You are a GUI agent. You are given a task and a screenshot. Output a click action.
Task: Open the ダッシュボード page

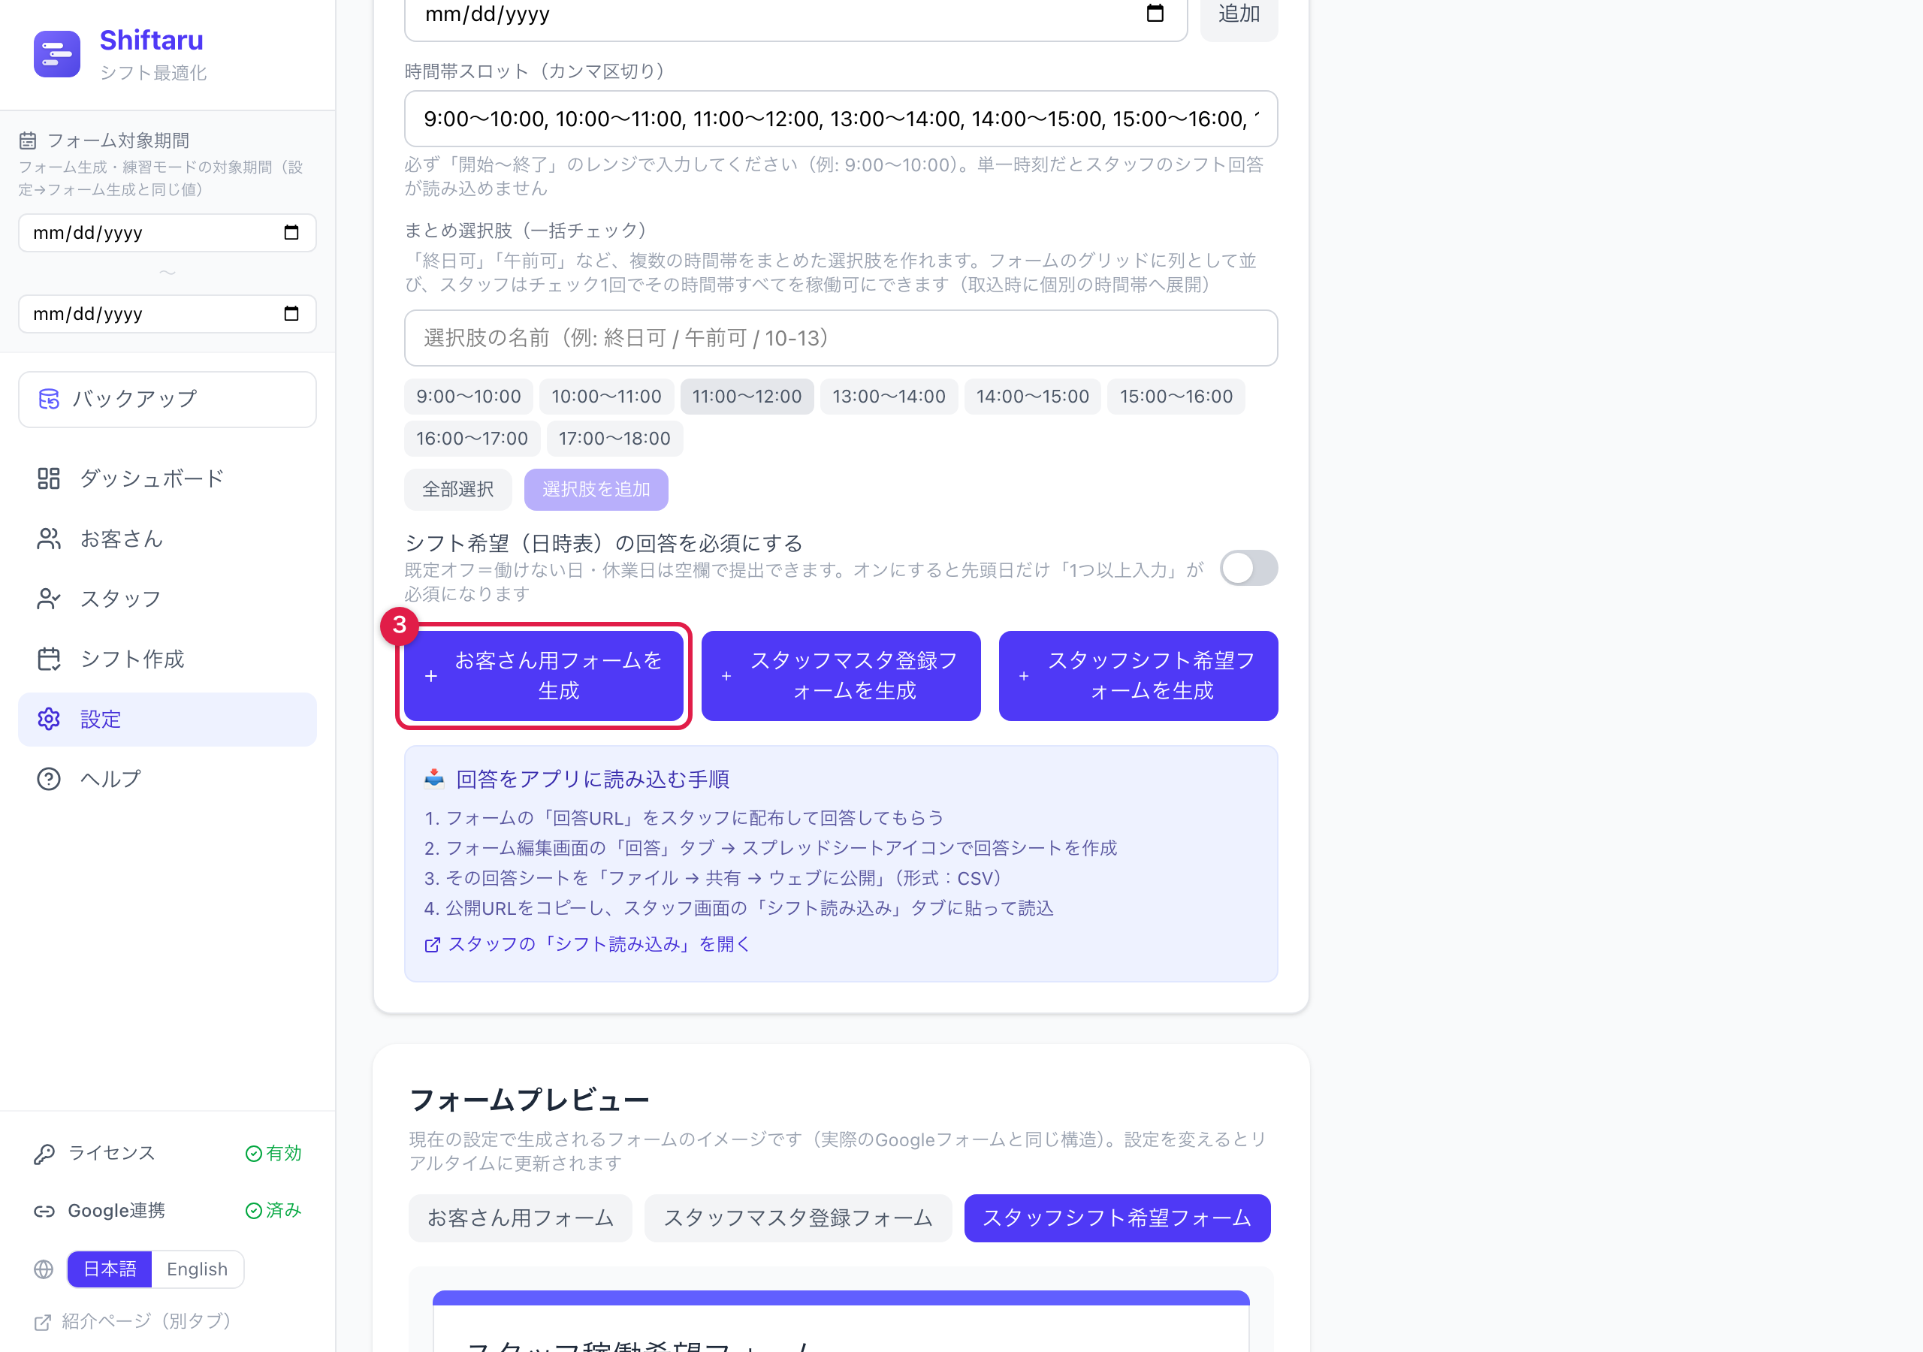point(168,478)
